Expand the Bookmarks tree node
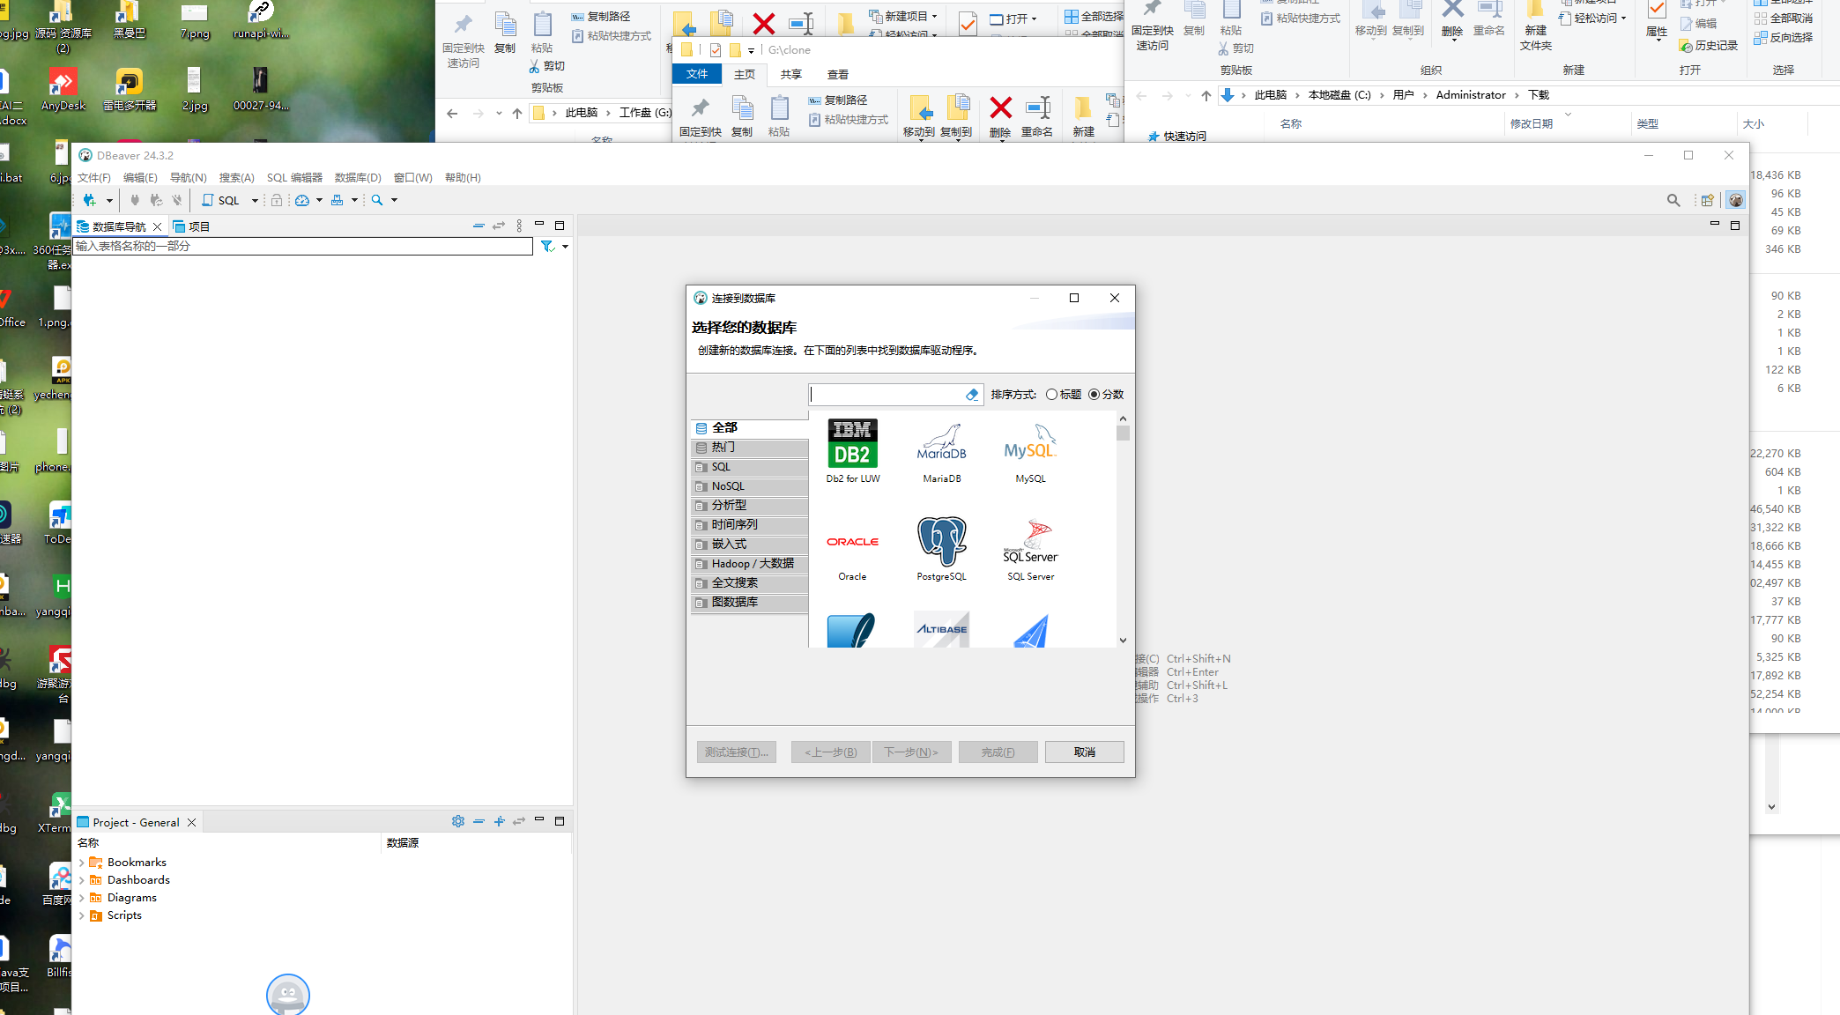The width and height of the screenshot is (1840, 1015). pyautogui.click(x=82, y=863)
